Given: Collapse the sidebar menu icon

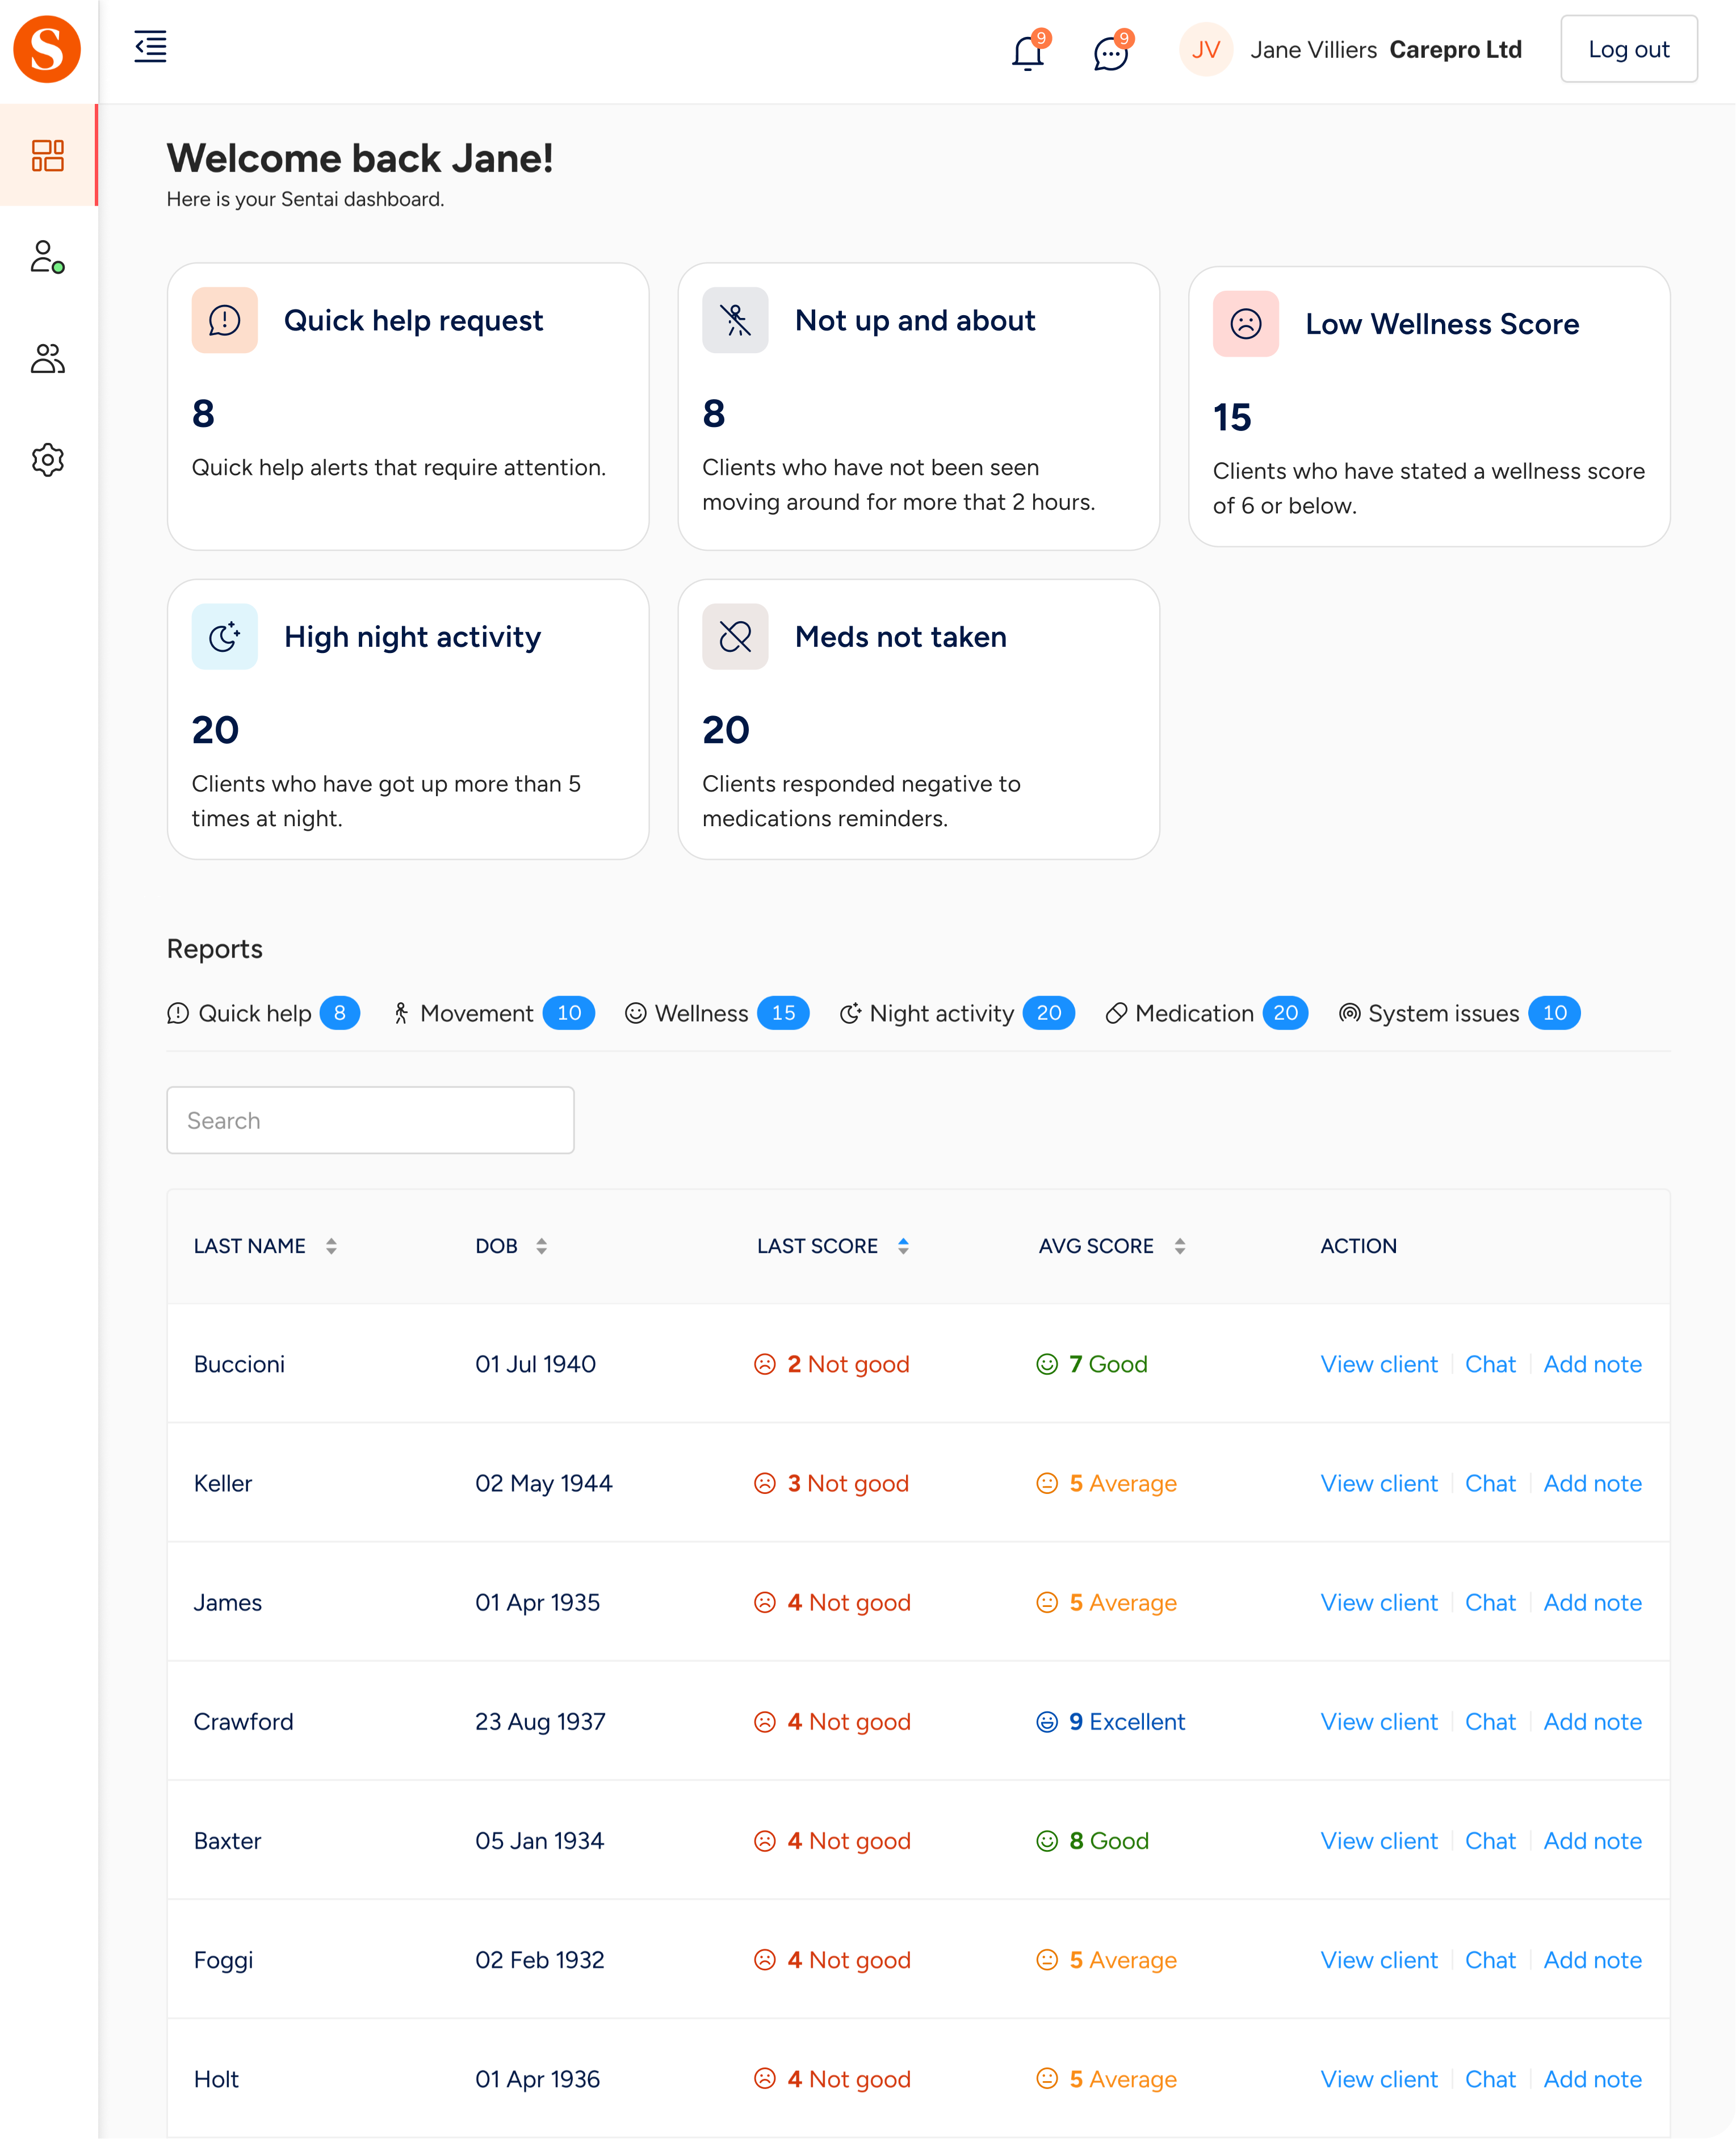Looking at the screenshot, I should (x=150, y=46).
